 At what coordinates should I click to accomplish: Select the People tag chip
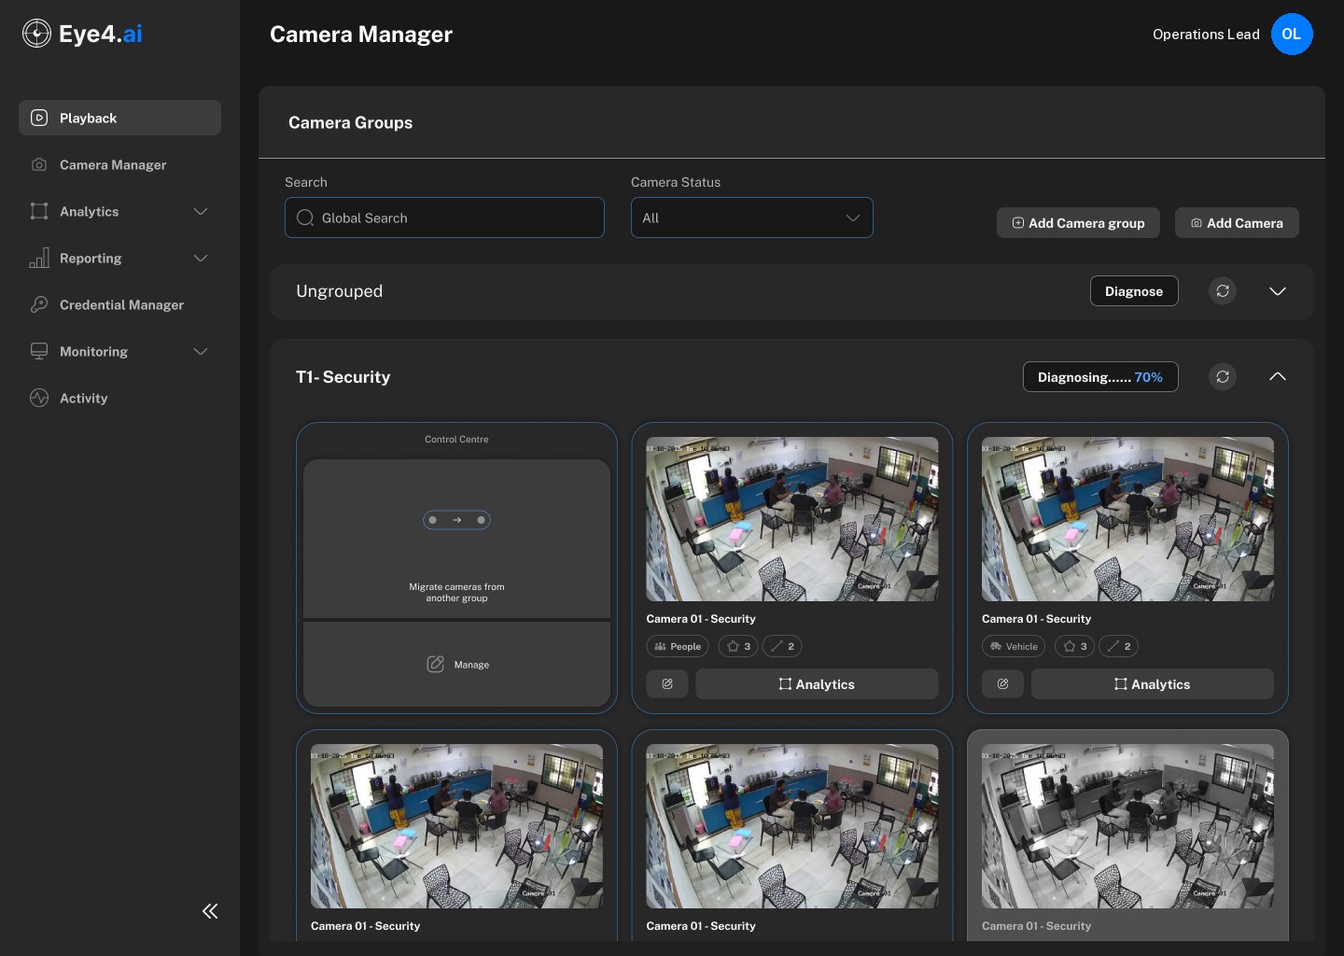click(678, 646)
